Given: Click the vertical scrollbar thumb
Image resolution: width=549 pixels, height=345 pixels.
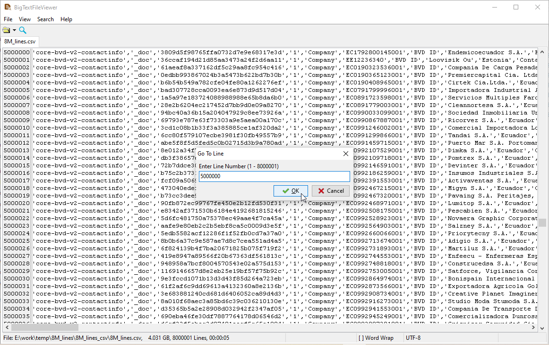Looking at the screenshot, I should pyautogui.click(x=542, y=222).
